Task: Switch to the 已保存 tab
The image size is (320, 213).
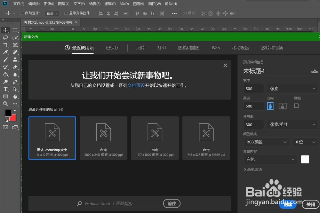Action: [x=112, y=48]
